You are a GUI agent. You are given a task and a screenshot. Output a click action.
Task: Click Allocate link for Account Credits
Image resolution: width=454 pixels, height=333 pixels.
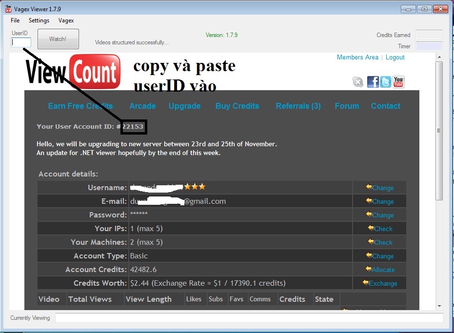(x=383, y=270)
